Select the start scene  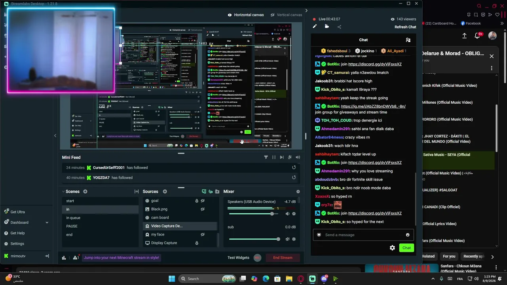100,201
